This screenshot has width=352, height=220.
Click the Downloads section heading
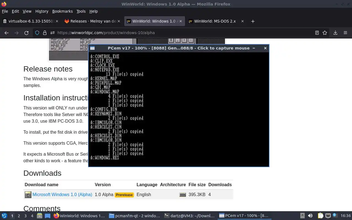click(42, 173)
